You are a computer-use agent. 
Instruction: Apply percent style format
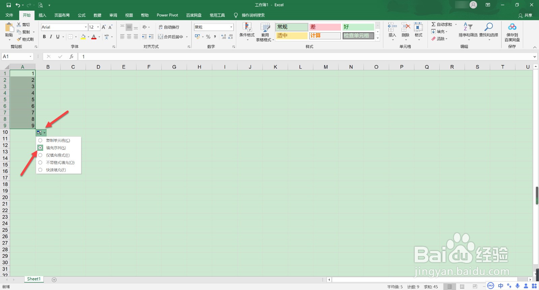click(x=208, y=37)
